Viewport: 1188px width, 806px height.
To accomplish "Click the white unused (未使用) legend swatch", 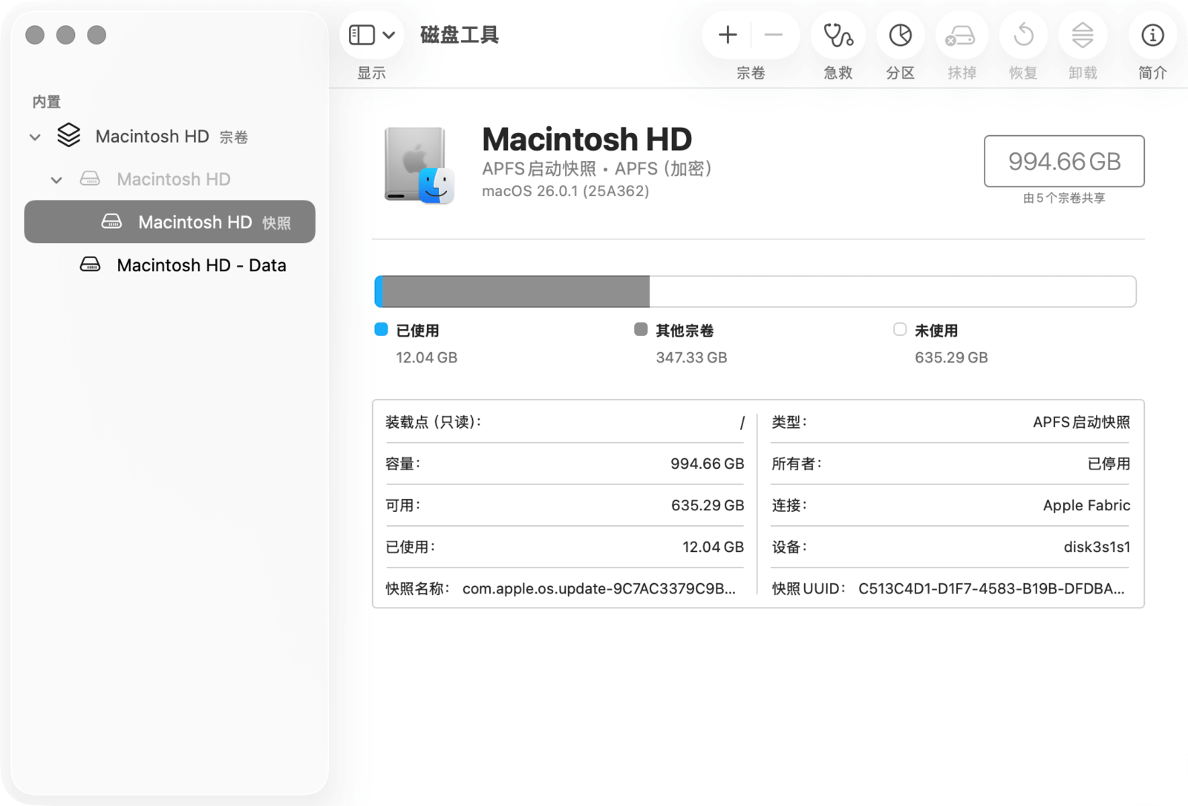I will (x=899, y=330).
